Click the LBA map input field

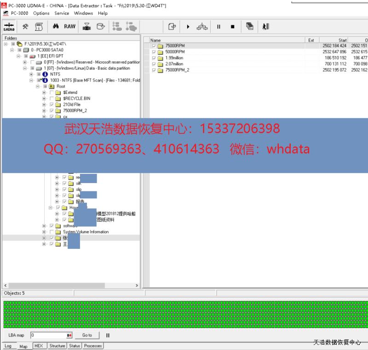pos(48,335)
